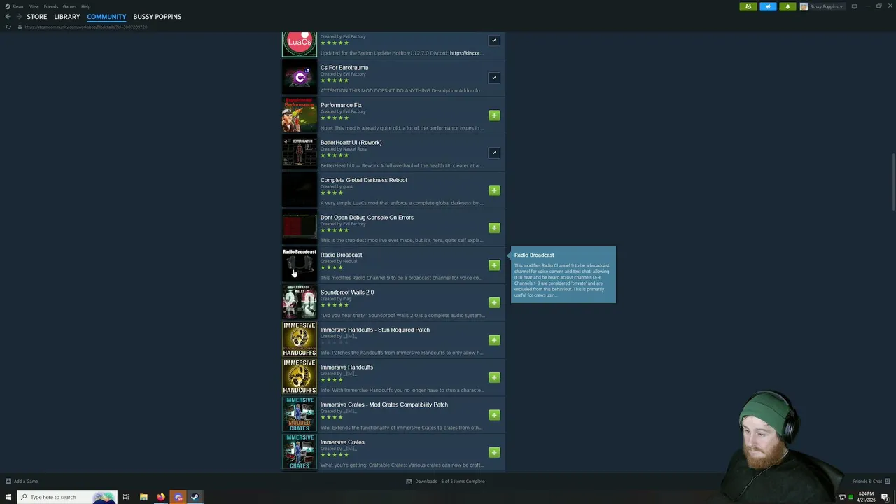
Task: Open Task View on the taskbar
Action: (126, 497)
